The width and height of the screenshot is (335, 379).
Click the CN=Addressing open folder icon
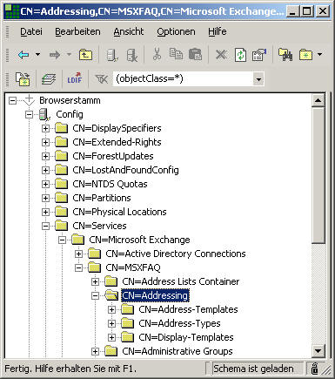(x=111, y=295)
